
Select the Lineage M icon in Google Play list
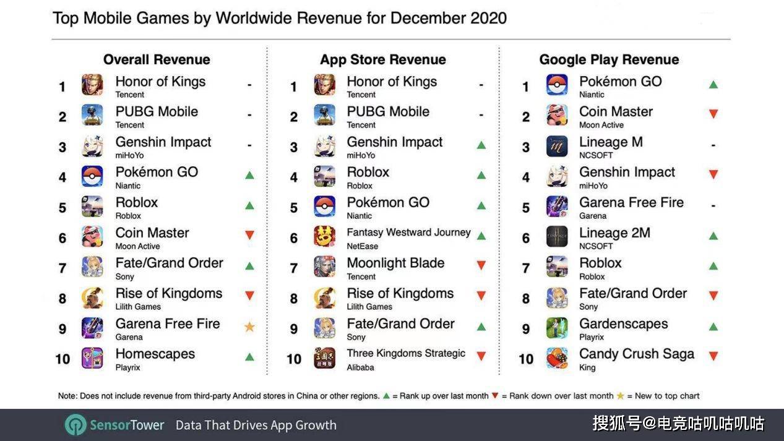(557, 145)
